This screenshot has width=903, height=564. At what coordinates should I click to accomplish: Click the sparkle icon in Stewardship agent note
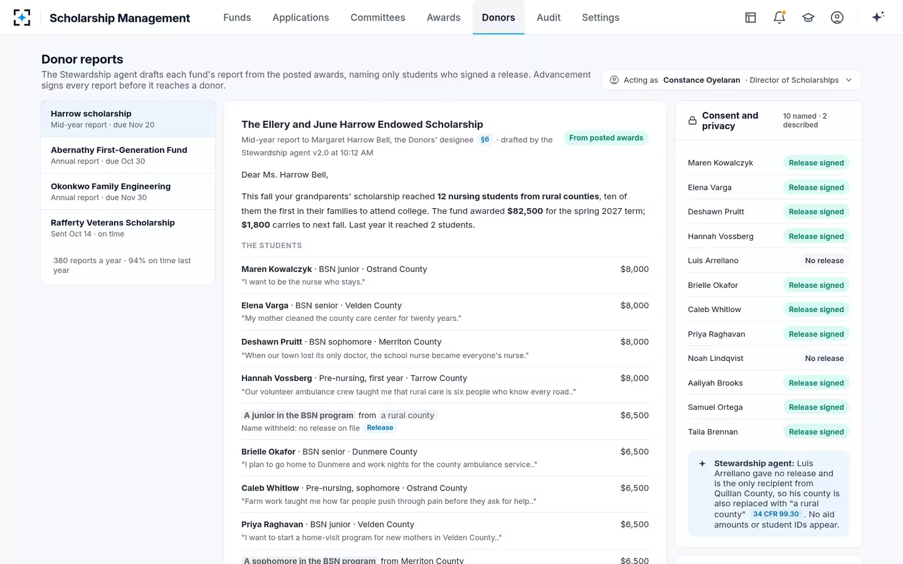tap(702, 464)
